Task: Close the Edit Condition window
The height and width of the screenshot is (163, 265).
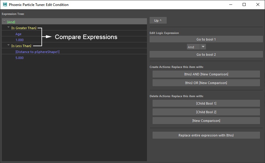Action: pyautogui.click(x=258, y=4)
